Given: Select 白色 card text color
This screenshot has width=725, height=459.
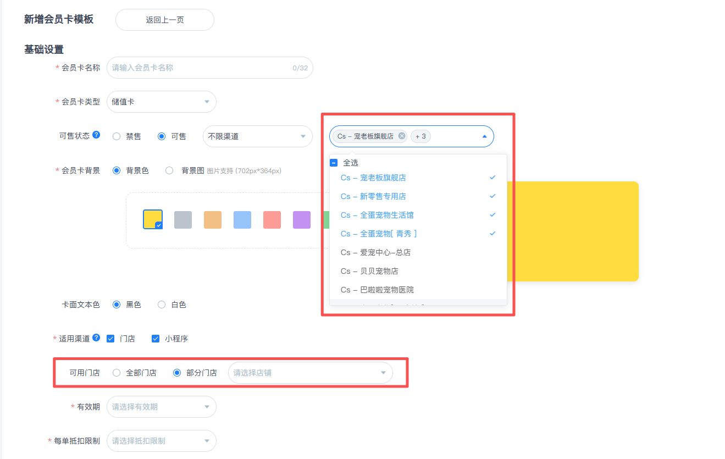Looking at the screenshot, I should [x=162, y=305].
